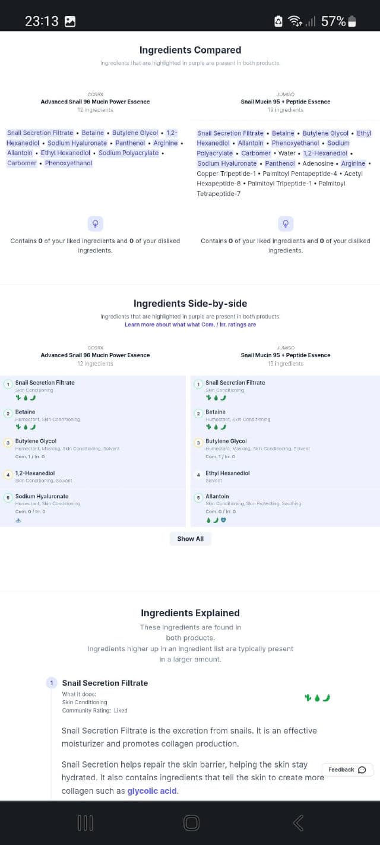The height and width of the screenshot is (845, 380).
Task: Tap the lightbulb icon under Jumiso ingredients
Action: [x=286, y=223]
